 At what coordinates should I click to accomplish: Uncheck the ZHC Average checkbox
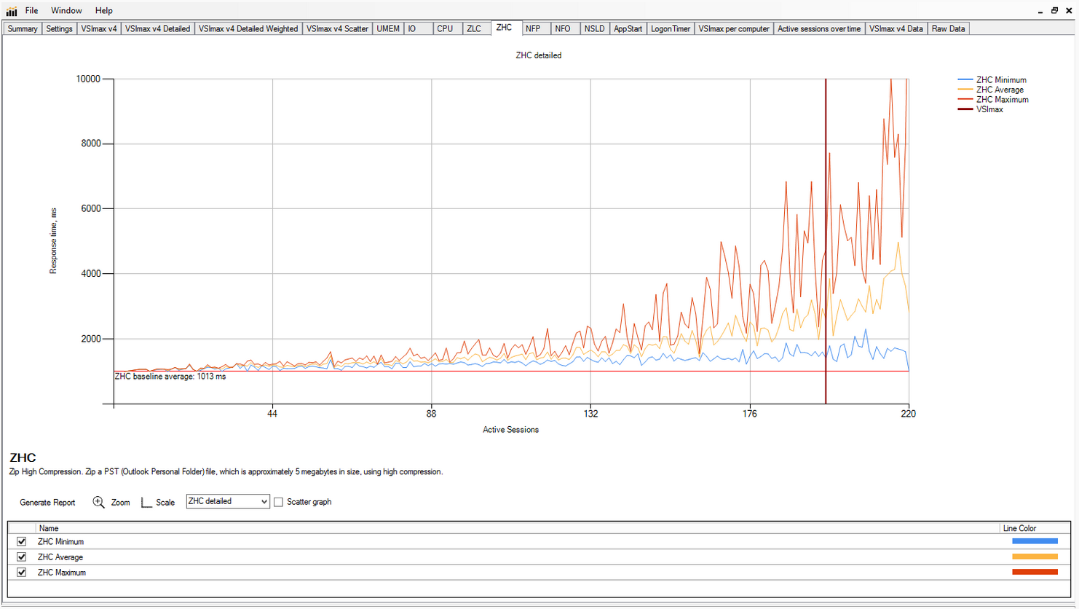[21, 557]
